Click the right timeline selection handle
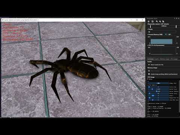180x135 pixels. 176,26
